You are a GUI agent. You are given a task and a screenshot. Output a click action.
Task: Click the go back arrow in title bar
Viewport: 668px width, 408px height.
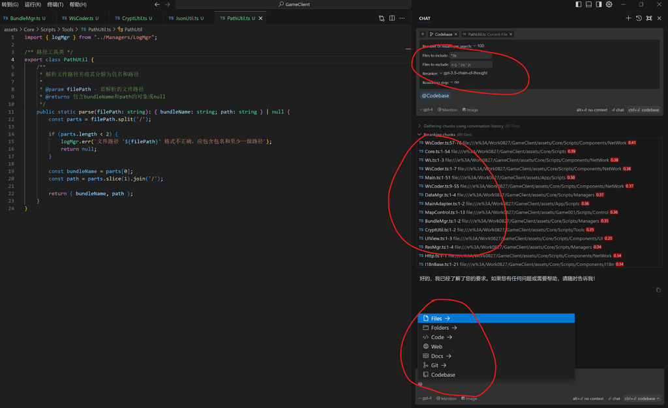pyautogui.click(x=157, y=5)
